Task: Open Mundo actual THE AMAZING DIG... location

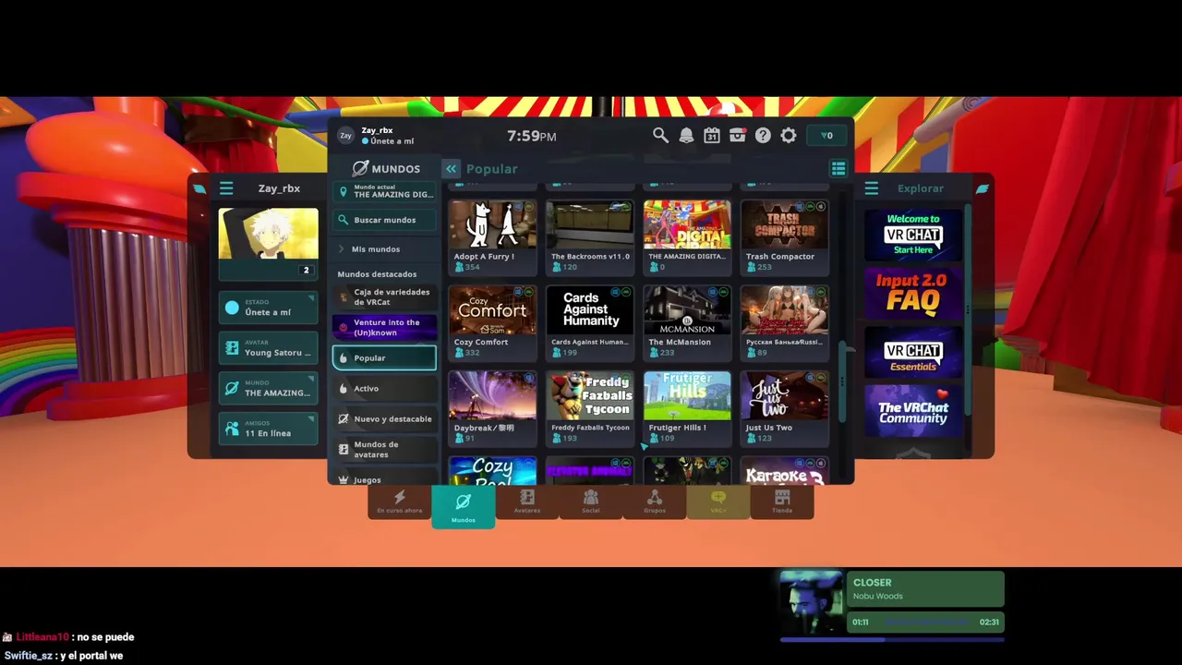Action: click(385, 191)
